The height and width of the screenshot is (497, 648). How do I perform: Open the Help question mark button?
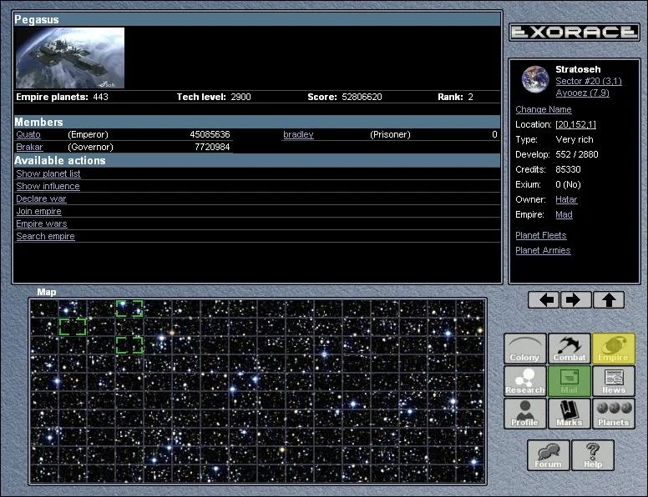pyautogui.click(x=593, y=455)
